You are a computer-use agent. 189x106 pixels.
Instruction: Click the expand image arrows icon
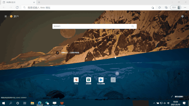coord(172,97)
